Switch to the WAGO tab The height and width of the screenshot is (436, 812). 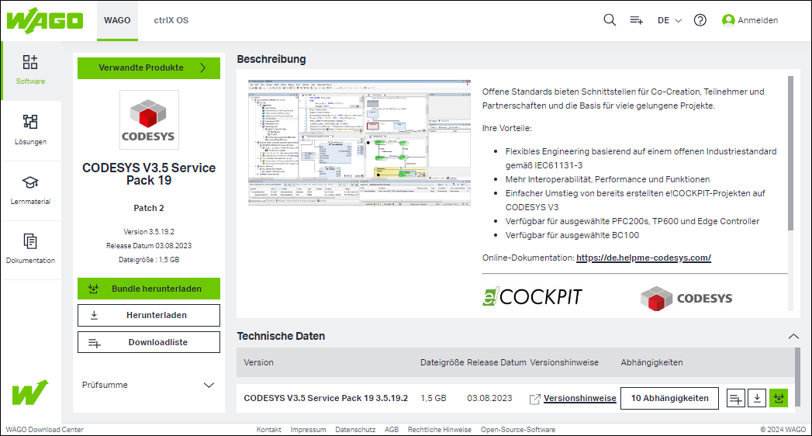tap(117, 21)
